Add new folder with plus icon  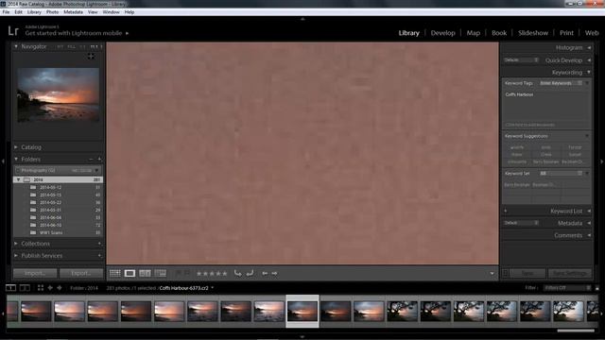pyautogui.click(x=99, y=159)
